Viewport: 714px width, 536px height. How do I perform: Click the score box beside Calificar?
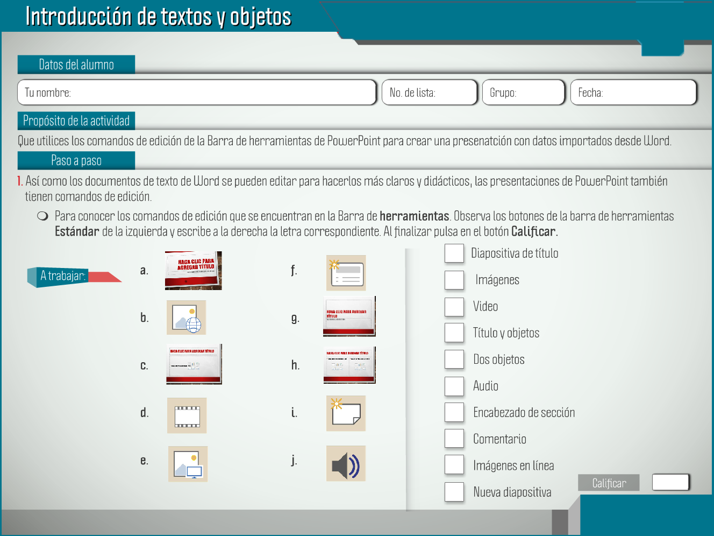point(670,482)
